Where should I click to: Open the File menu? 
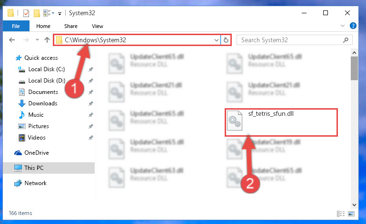pos(16,26)
